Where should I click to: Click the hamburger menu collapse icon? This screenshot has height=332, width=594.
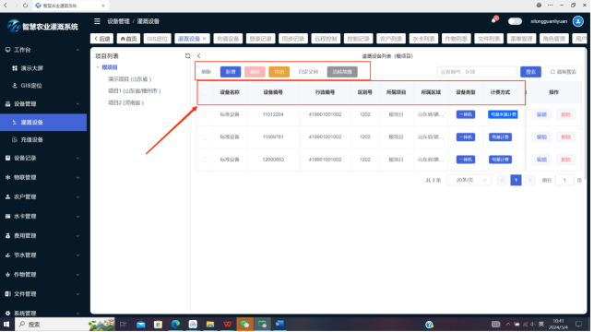[98, 21]
